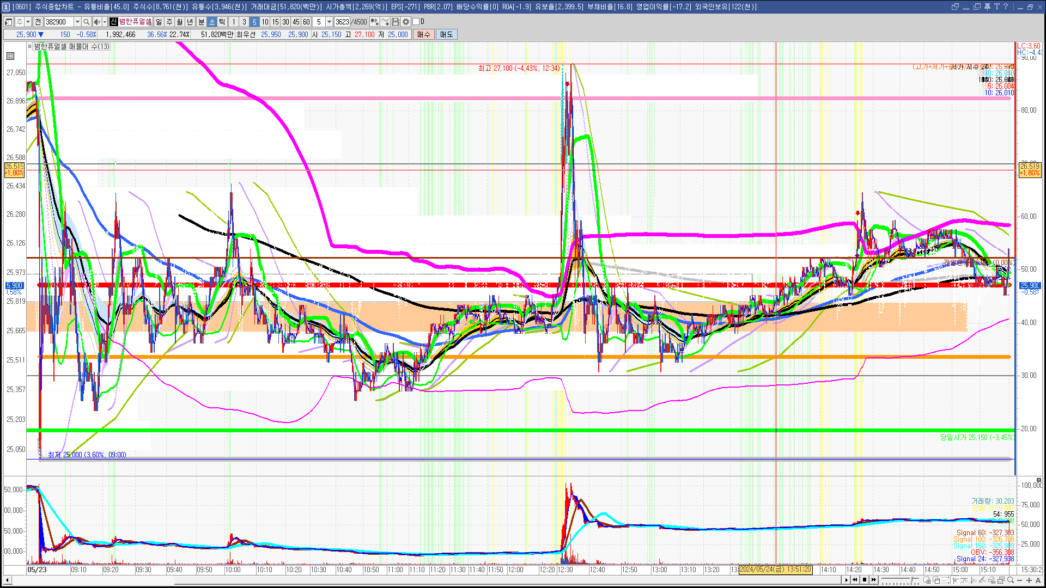This screenshot has width=1046, height=588.
Task: Select the 10 interval tab
Action: point(265,22)
